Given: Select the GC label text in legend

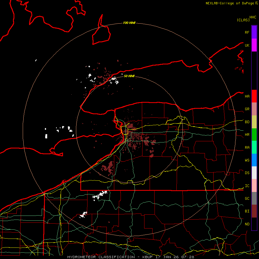Looking at the screenshot, I should point(247,199).
